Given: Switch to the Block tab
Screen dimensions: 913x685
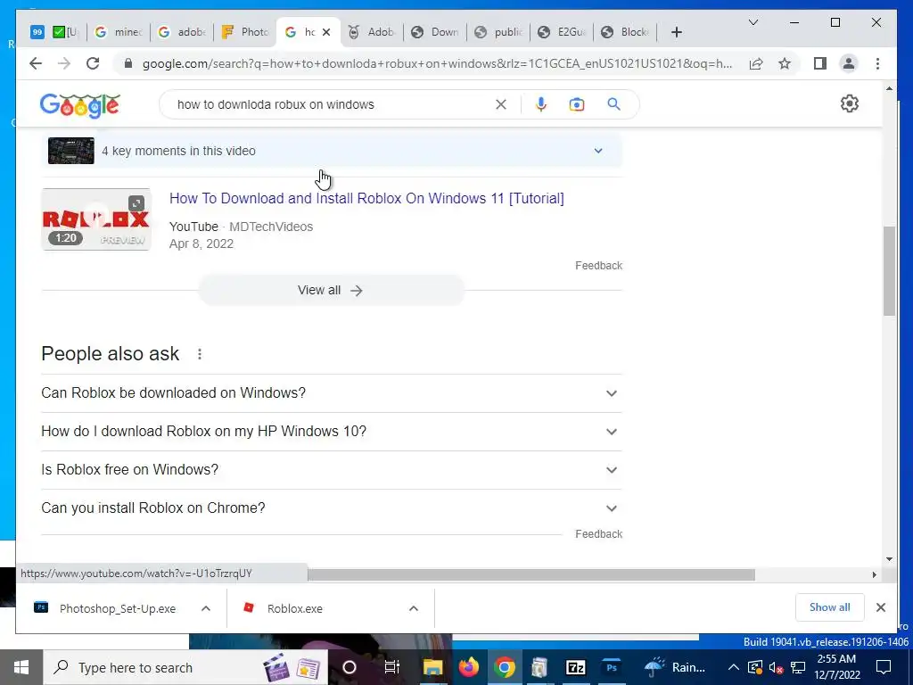Looking at the screenshot, I should [x=625, y=32].
